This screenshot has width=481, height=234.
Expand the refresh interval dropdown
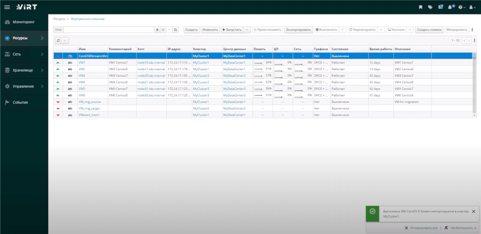click(x=65, y=40)
